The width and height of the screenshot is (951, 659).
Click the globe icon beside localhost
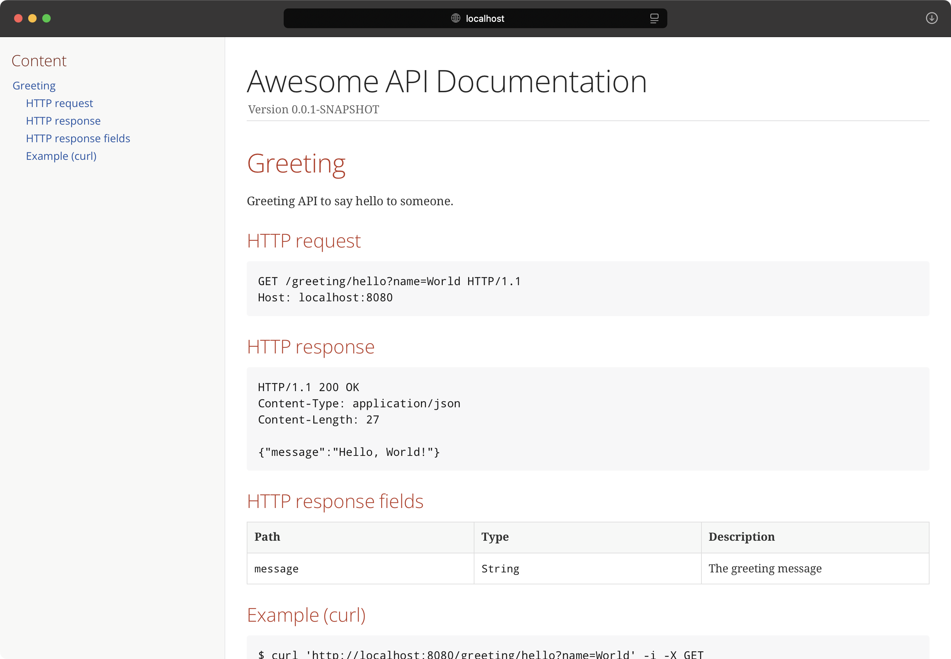click(455, 18)
